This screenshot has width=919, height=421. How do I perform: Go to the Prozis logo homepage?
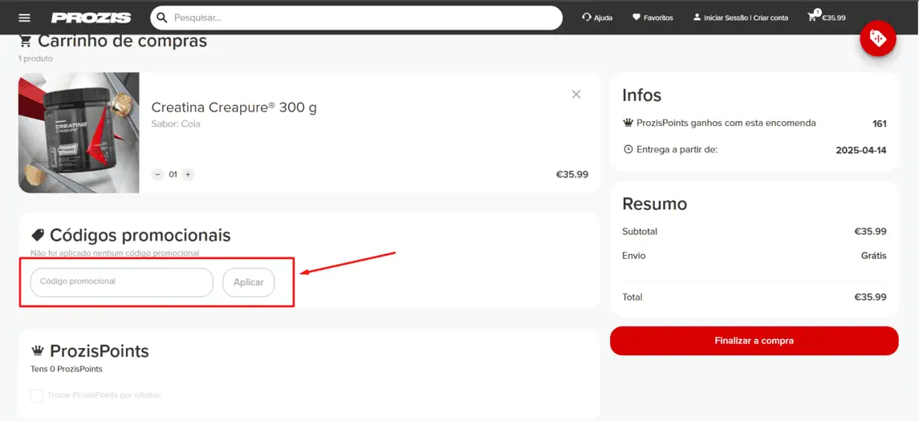tap(91, 18)
